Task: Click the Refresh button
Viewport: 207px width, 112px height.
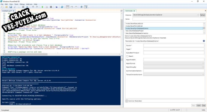Action: pos(202,15)
